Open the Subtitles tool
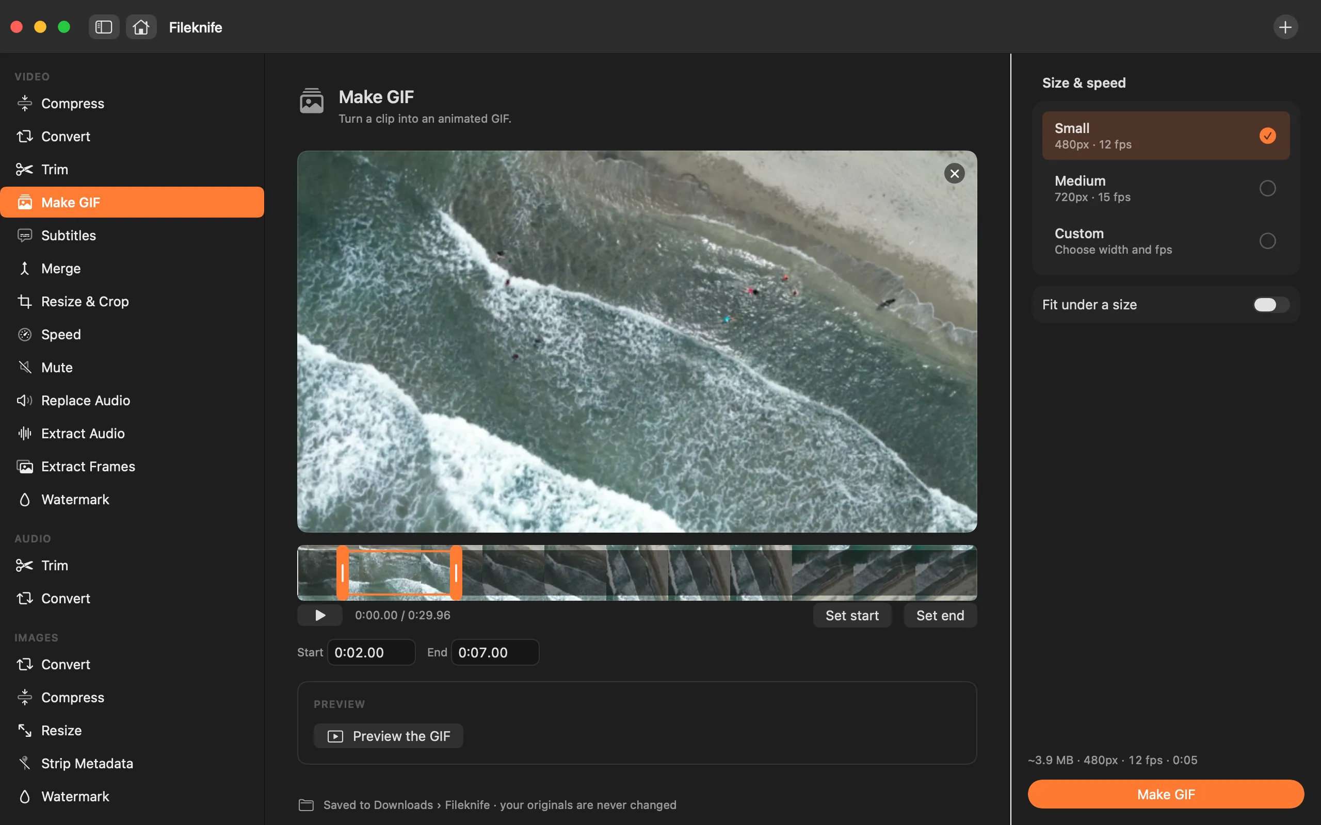This screenshot has width=1321, height=825. (x=132, y=235)
